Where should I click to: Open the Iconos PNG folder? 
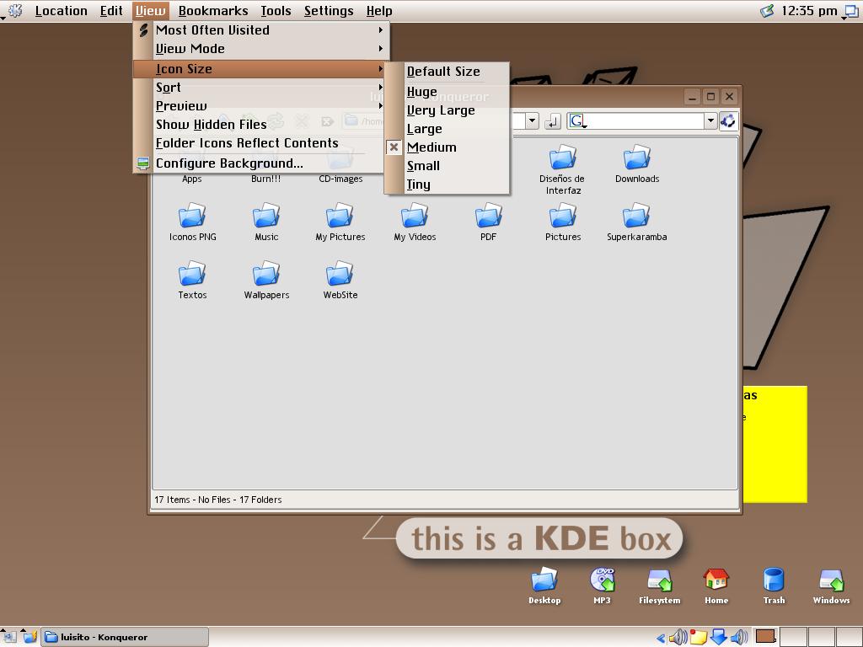click(x=192, y=222)
